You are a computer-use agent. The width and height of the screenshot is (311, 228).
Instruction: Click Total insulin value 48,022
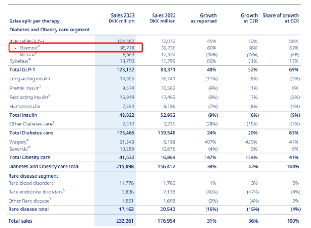tap(127, 115)
